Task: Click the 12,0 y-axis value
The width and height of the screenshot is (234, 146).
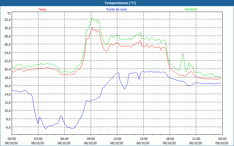Action: click(8, 102)
